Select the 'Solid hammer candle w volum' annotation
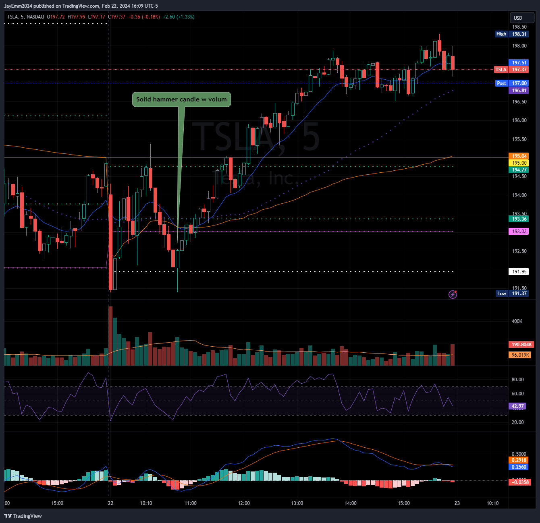The height and width of the screenshot is (523, 540). point(181,99)
